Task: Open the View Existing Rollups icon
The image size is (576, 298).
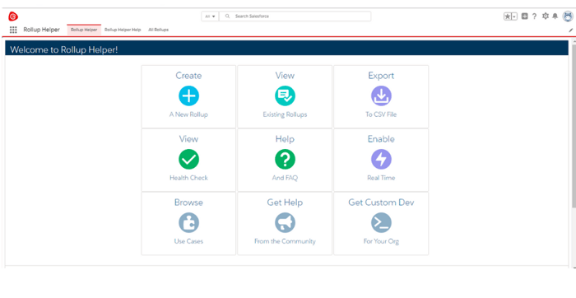Action: pyautogui.click(x=285, y=96)
